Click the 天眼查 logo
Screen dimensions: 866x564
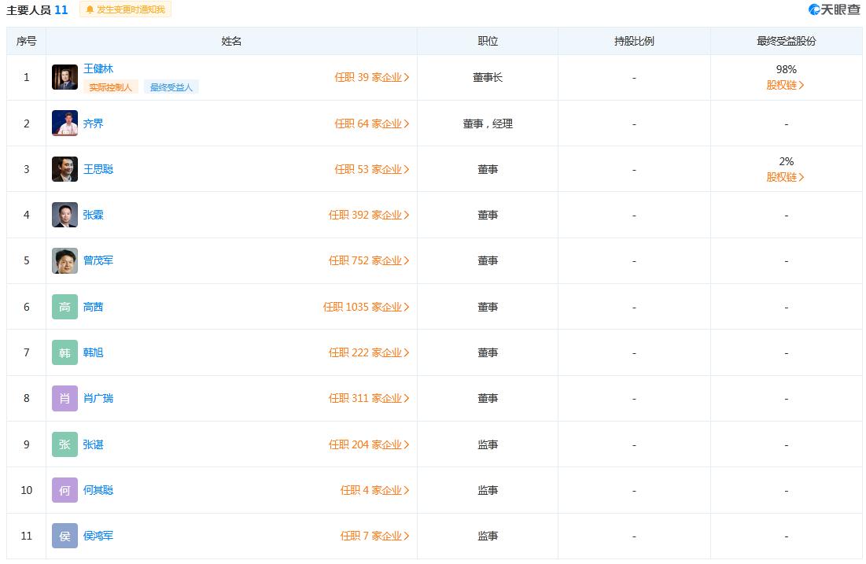(834, 9)
